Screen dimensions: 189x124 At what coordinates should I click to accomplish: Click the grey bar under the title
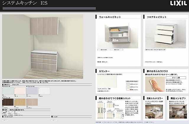pyautogui.click(x=49, y=9)
